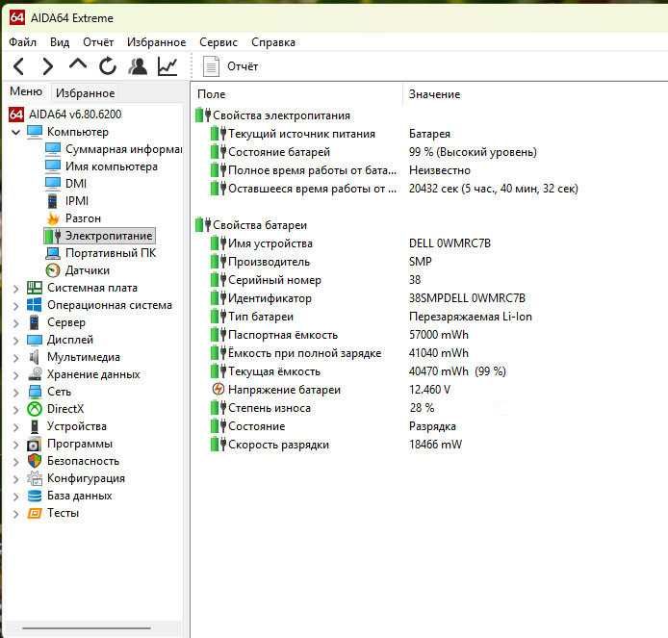Select the Разгон flame icon
Image resolution: width=668 pixels, height=638 pixels.
[53, 218]
